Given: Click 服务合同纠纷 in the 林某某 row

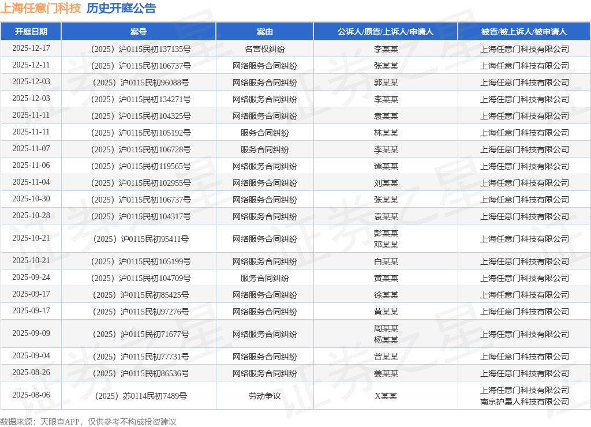Looking at the screenshot, I should pyautogui.click(x=264, y=133).
